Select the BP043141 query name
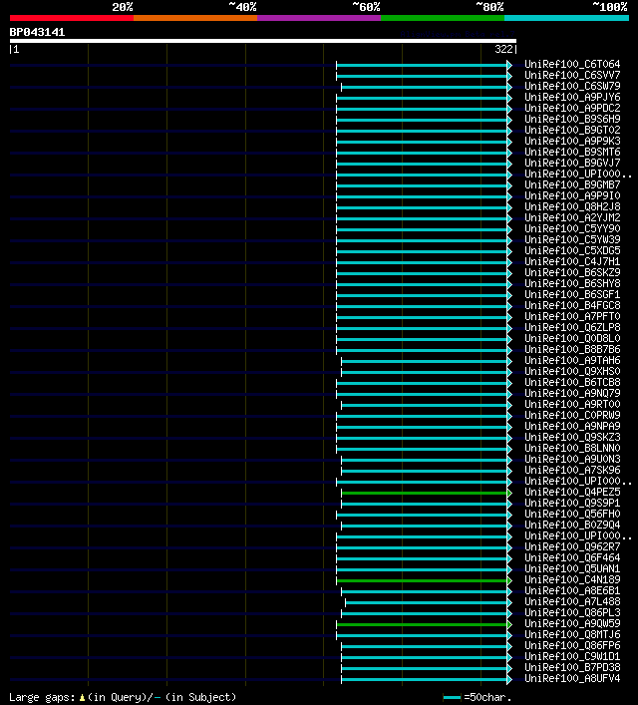The image size is (638, 705). click(x=37, y=32)
